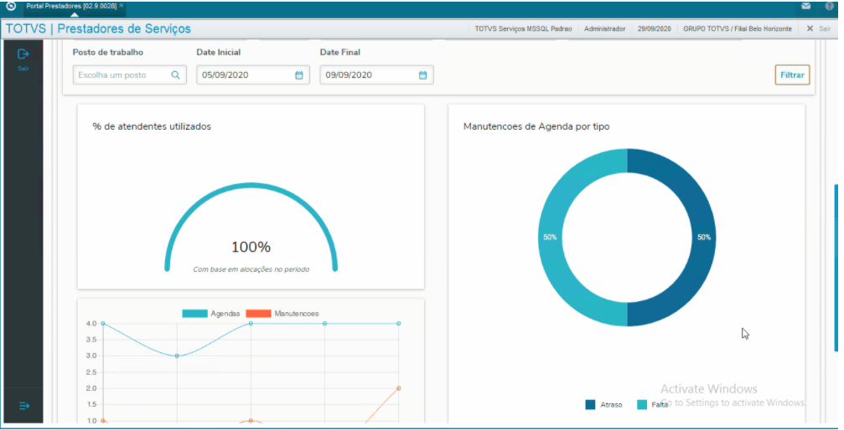844x430 pixels.
Task: Click the Sair logout icon in sidebar
Action: [x=23, y=54]
